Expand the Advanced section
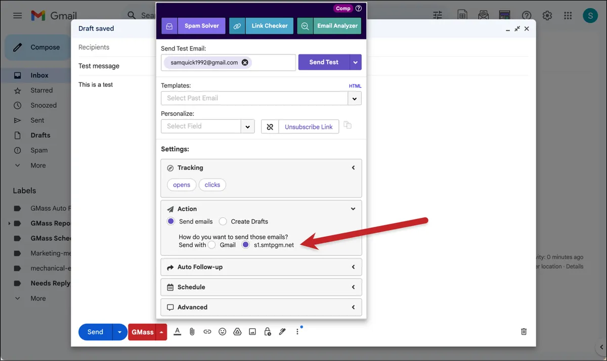 tap(261, 307)
